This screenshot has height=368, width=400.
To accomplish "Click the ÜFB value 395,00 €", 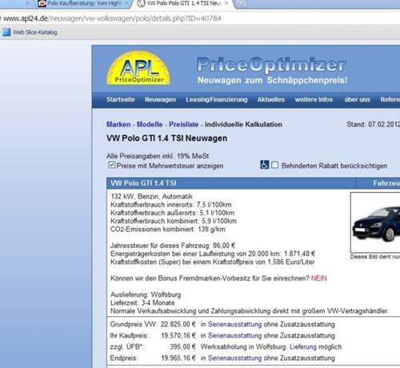I will pos(182,347).
